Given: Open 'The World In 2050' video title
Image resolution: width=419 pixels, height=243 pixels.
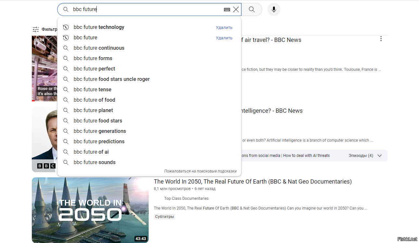Looking at the screenshot, I should pyautogui.click(x=253, y=182).
